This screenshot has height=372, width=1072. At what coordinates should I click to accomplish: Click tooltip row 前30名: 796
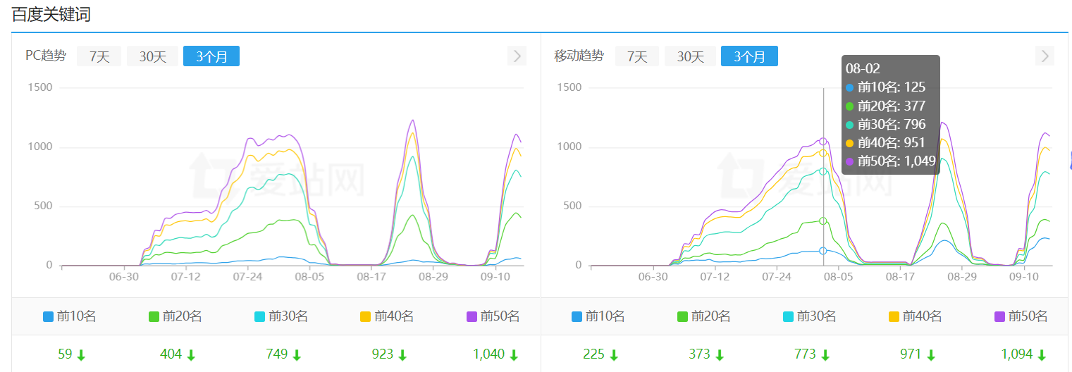pos(885,125)
